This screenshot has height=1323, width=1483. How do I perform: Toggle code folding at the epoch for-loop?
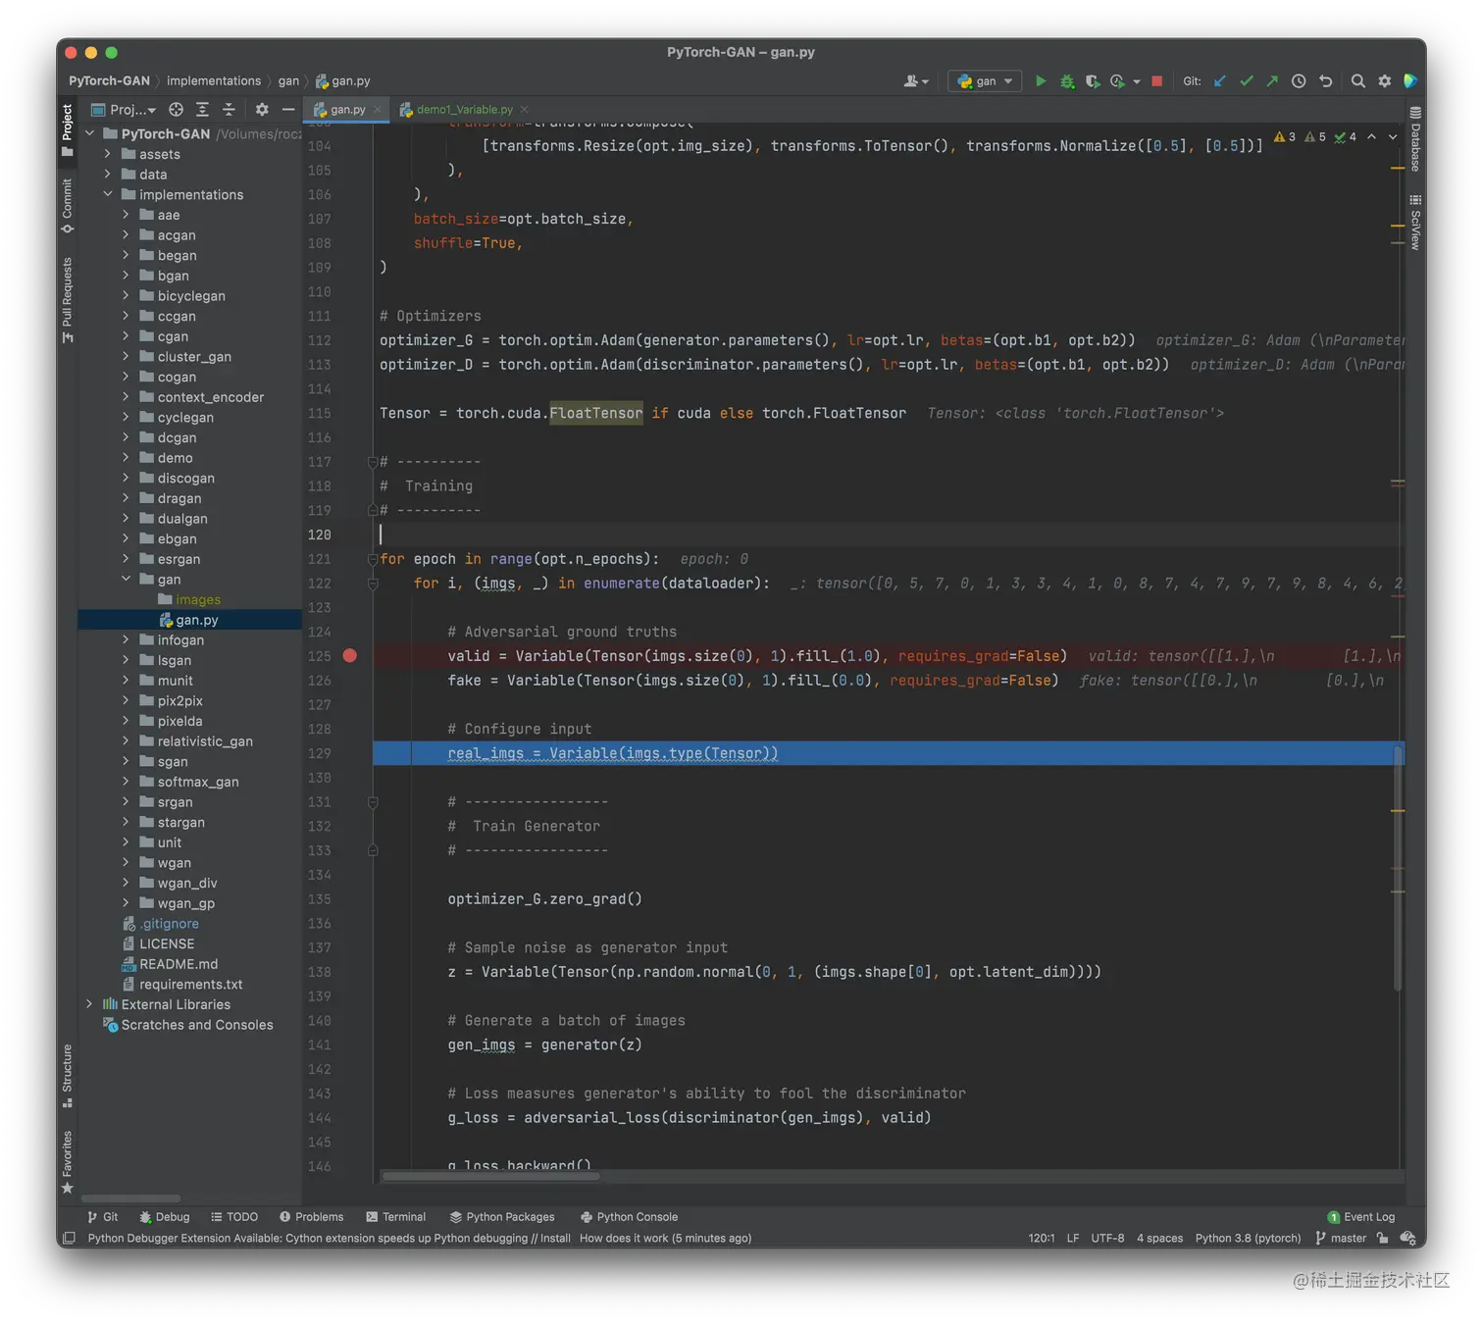pyautogui.click(x=373, y=559)
